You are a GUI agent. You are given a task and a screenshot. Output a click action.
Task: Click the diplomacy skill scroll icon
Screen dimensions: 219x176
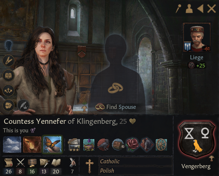pos(9,163)
